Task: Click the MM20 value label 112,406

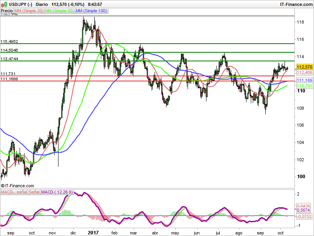Action: [305, 72]
